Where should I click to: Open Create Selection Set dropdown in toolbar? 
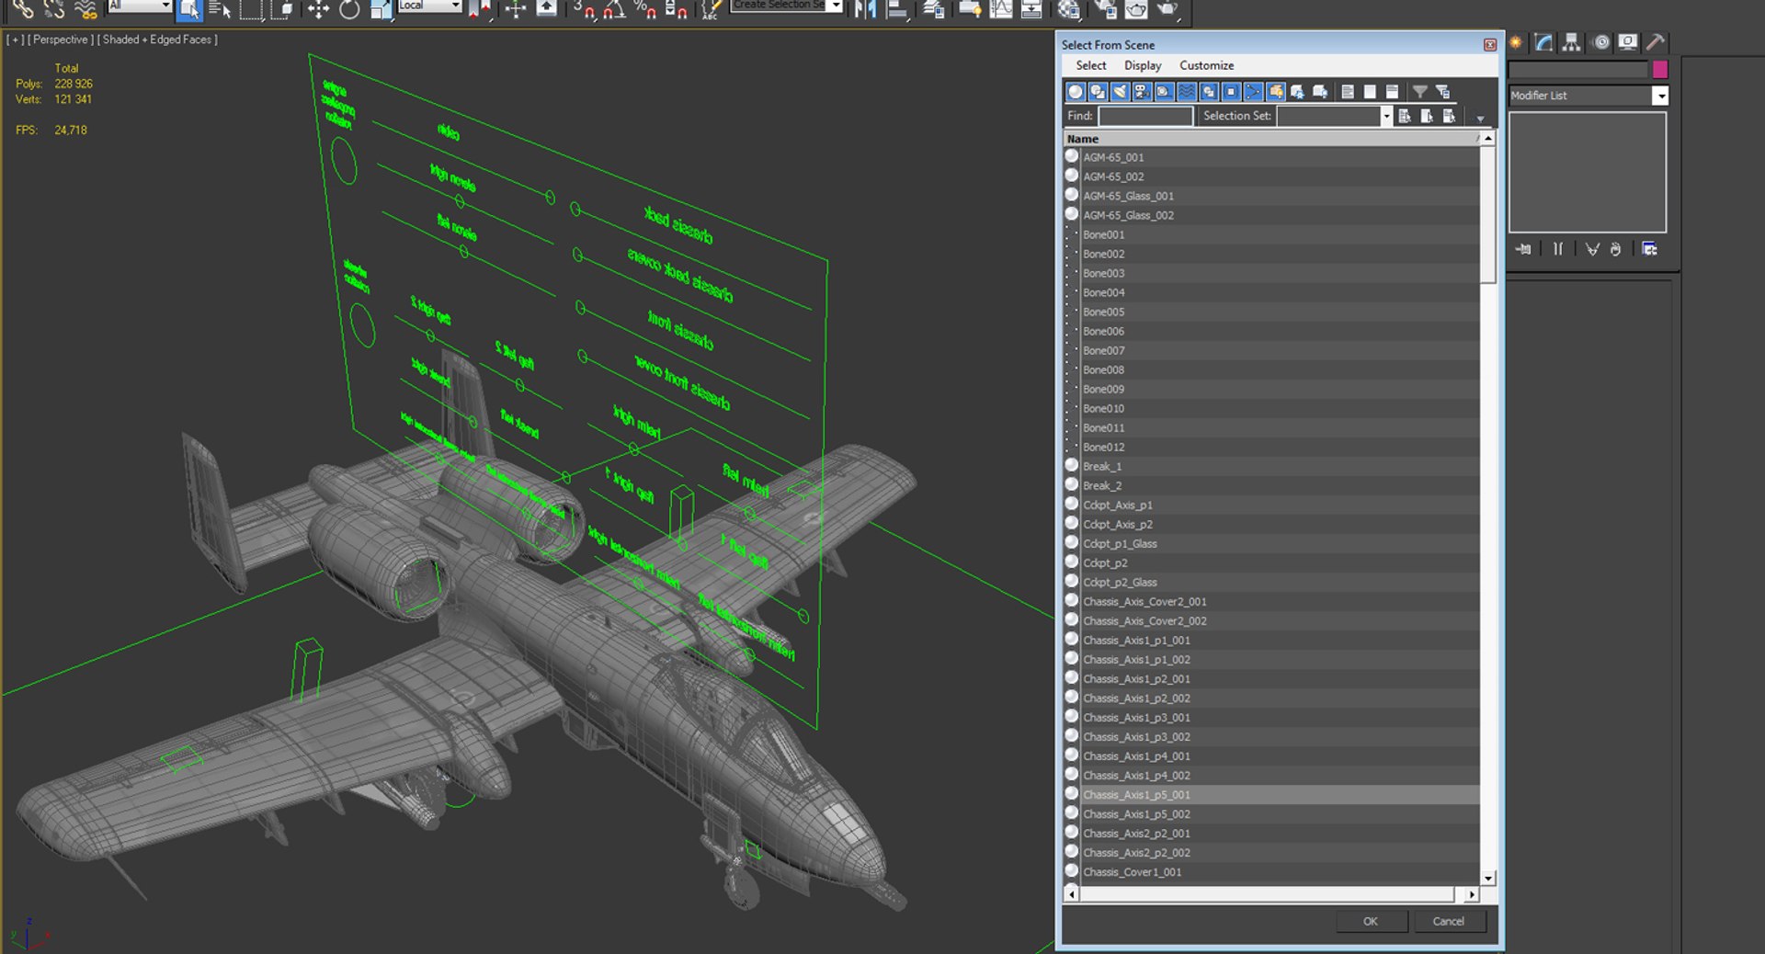[836, 6]
